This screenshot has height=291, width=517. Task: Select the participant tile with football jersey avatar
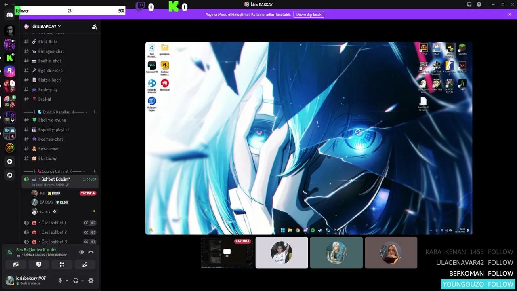coord(282,253)
